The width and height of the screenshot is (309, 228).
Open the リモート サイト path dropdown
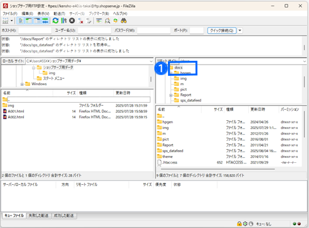coord(304,61)
